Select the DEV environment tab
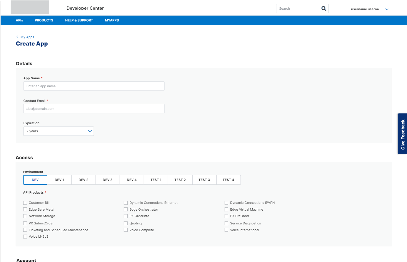Screen dimensions: 407x262 [x=35, y=180]
